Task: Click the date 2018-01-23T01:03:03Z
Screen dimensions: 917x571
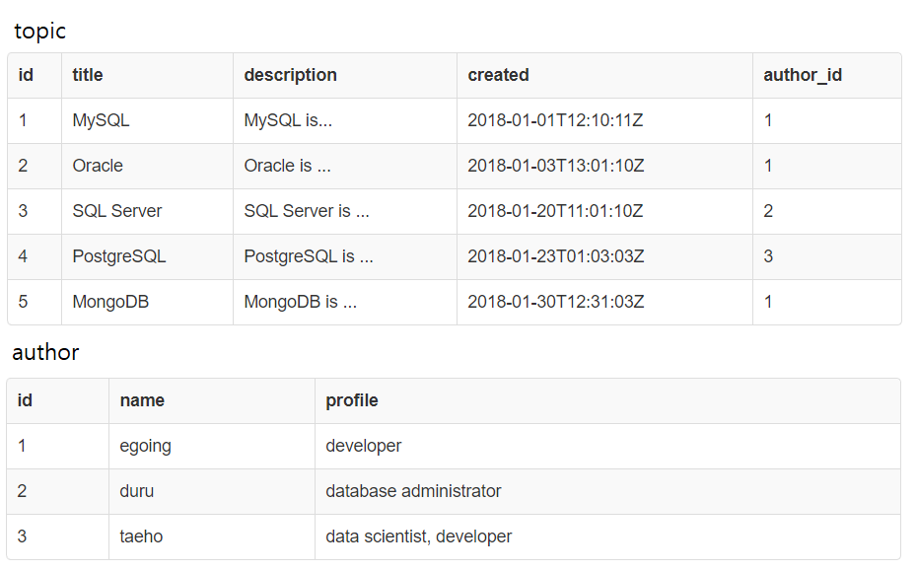Action: (x=555, y=256)
